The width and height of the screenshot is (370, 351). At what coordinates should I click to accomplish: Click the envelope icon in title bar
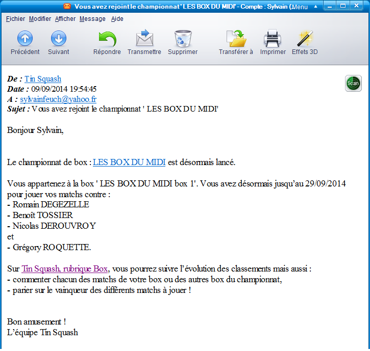tap(67, 6)
